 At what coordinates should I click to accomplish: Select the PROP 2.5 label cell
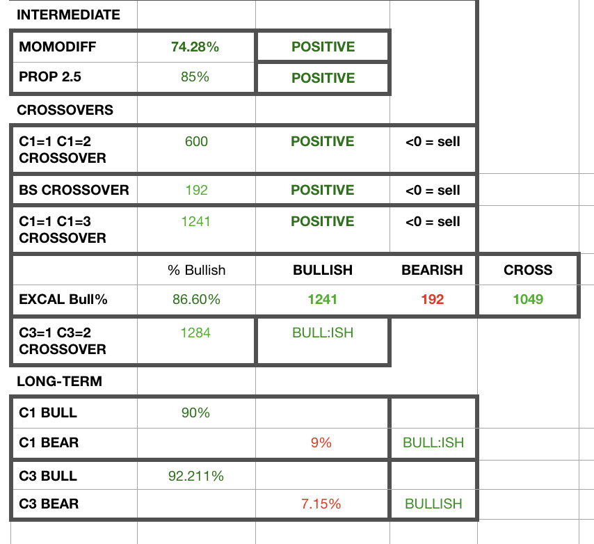(x=50, y=77)
